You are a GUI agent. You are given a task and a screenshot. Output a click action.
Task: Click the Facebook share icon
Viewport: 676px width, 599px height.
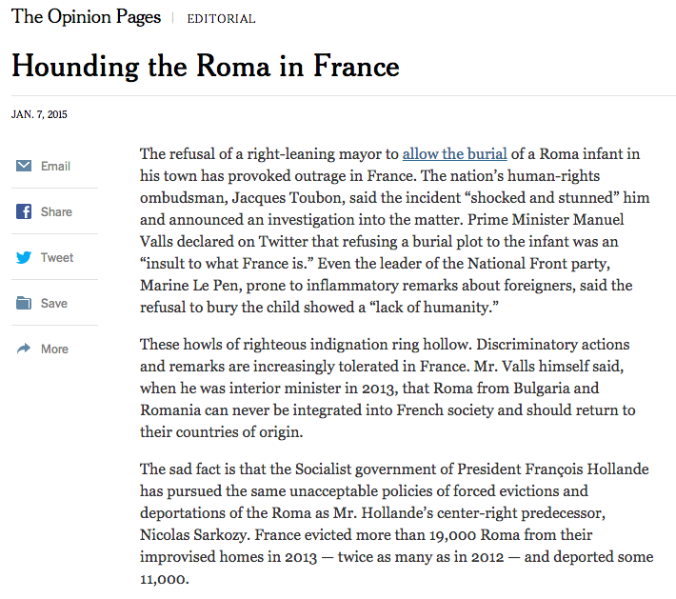25,211
